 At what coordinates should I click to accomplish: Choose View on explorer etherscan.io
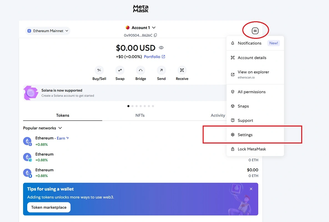[x=255, y=74]
